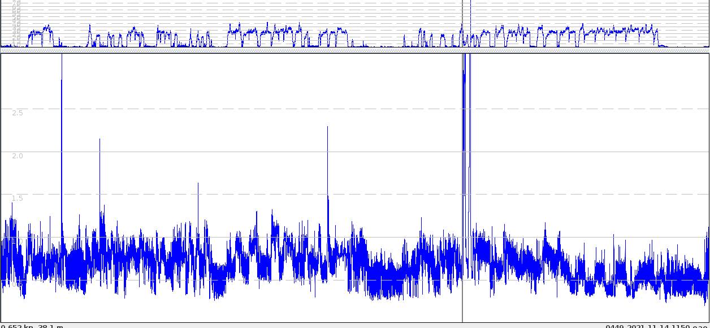This screenshot has width=710, height=328.
Task: Click the 2.5 y-axis label
Action: [18, 113]
